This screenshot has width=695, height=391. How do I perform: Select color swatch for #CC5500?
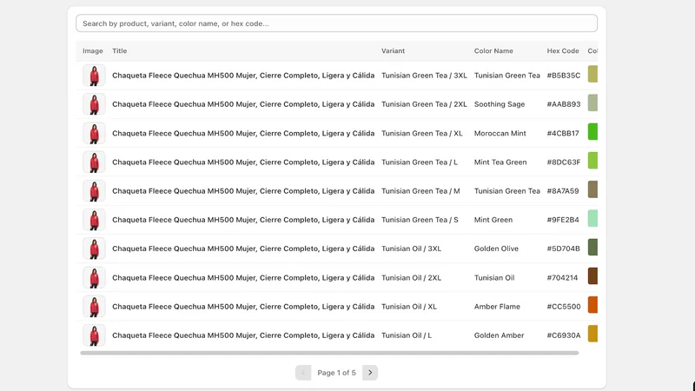tap(592, 305)
